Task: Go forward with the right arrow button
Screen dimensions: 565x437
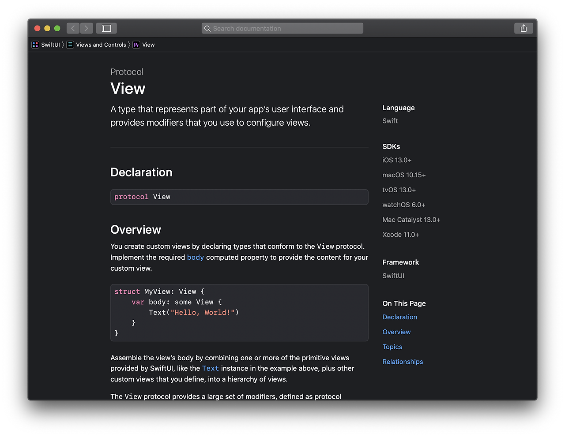Action: coord(87,28)
